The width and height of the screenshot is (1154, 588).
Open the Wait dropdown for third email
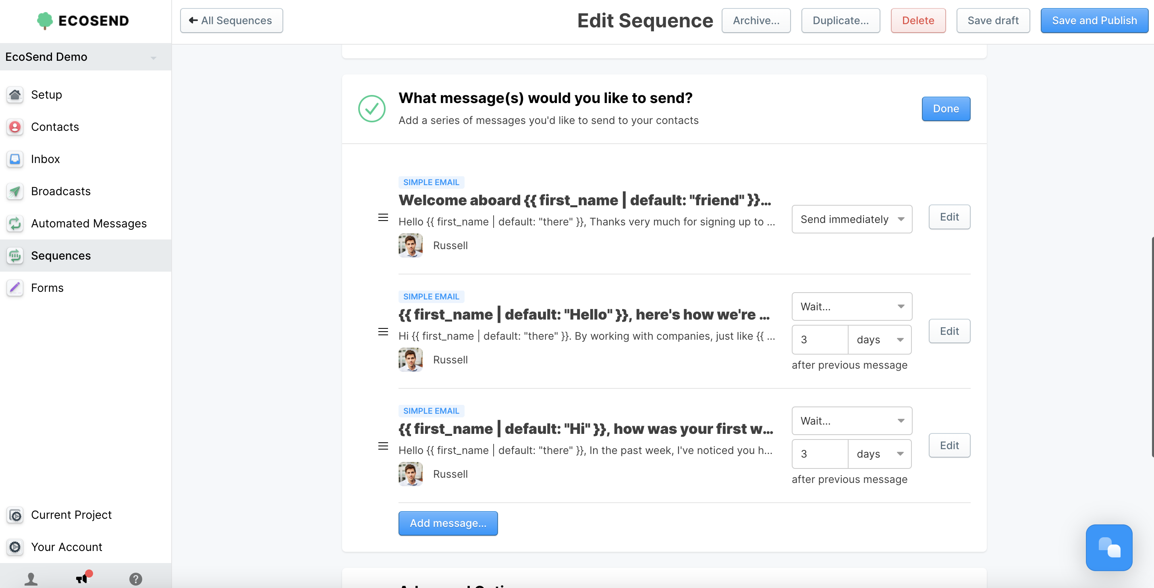click(852, 421)
